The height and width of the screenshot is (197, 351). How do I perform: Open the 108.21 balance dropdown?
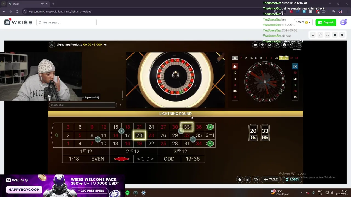(303, 22)
